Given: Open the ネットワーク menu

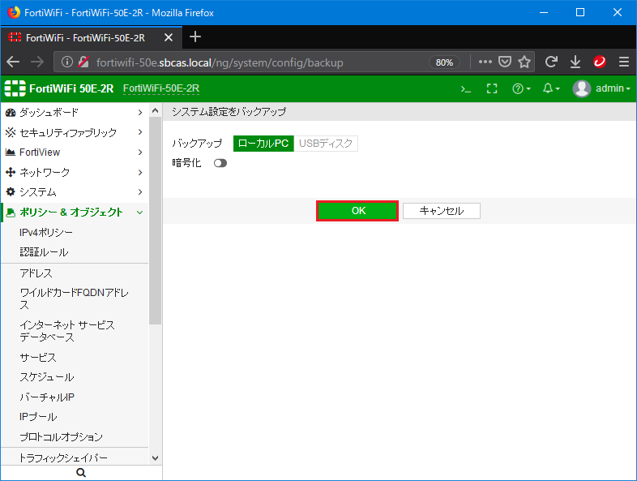Looking at the screenshot, I should point(75,173).
